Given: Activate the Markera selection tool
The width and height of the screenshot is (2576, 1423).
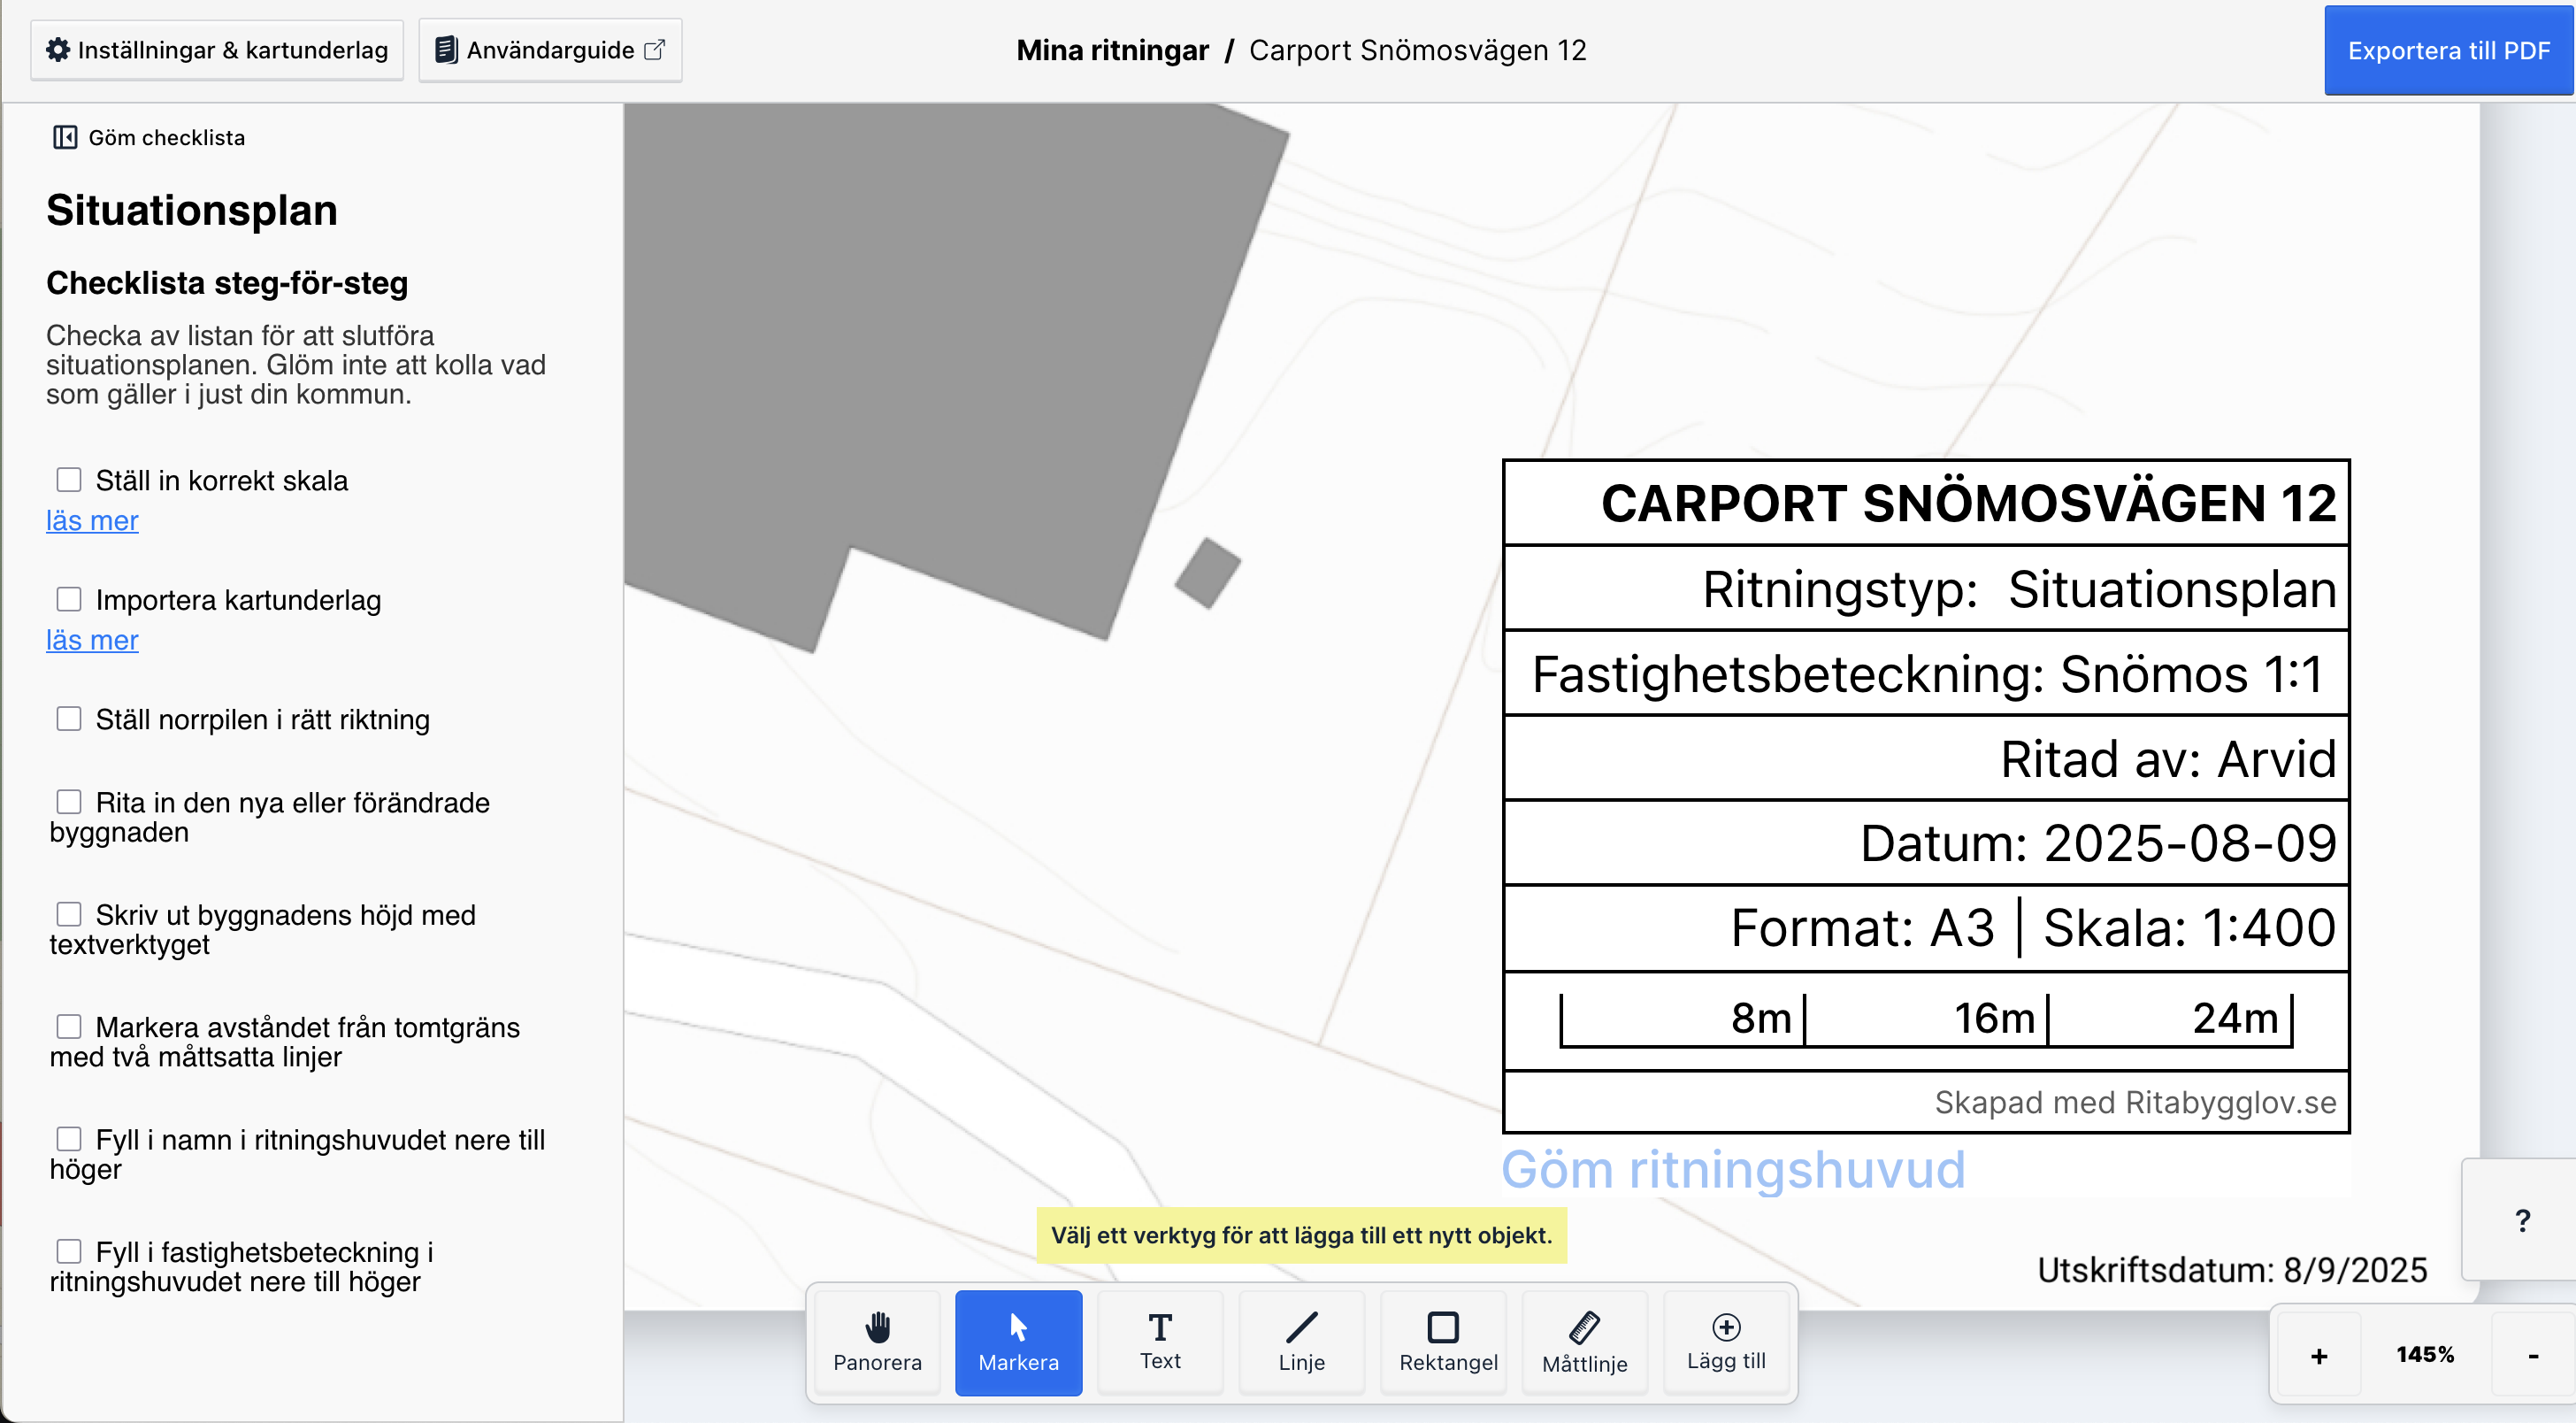Looking at the screenshot, I should [1018, 1342].
